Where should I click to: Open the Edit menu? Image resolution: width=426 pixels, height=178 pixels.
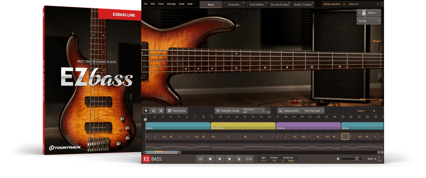[153, 4]
